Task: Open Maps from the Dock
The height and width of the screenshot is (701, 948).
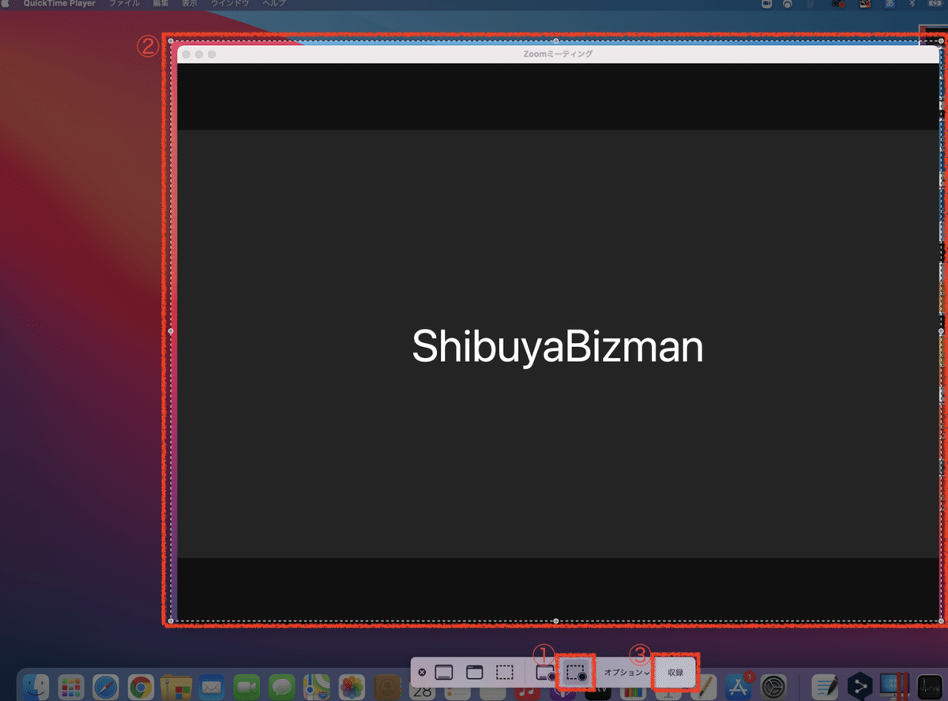Action: click(317, 687)
